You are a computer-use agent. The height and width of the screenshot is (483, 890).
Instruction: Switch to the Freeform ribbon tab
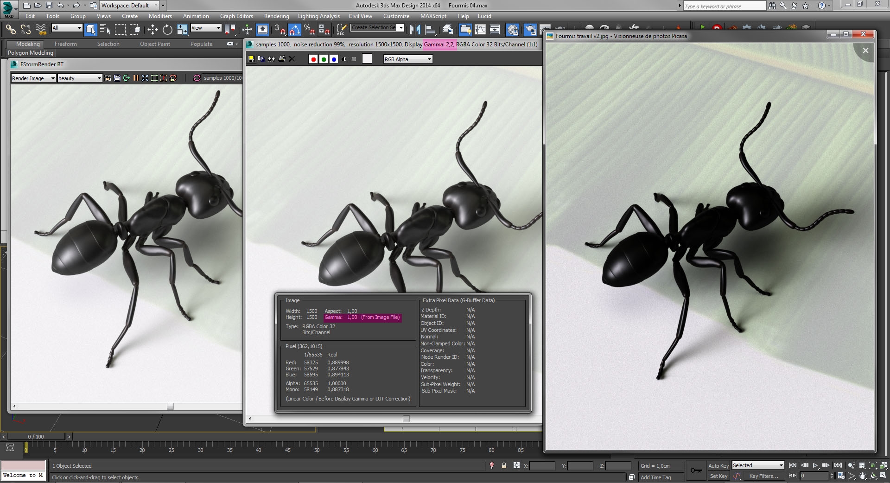click(x=65, y=44)
